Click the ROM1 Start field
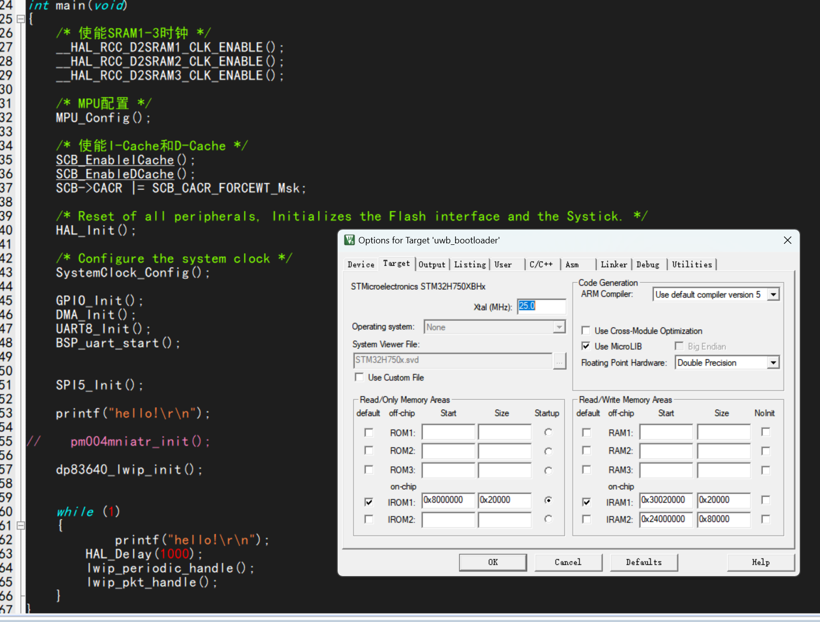The width and height of the screenshot is (820, 622). [448, 432]
